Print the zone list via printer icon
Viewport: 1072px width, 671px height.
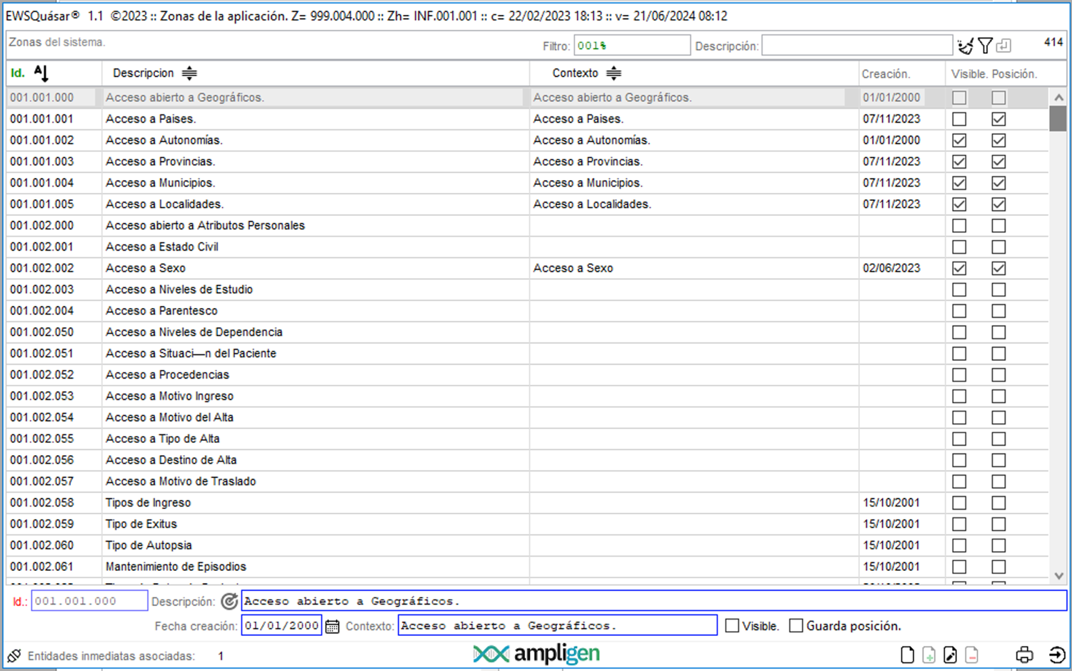tap(1024, 655)
